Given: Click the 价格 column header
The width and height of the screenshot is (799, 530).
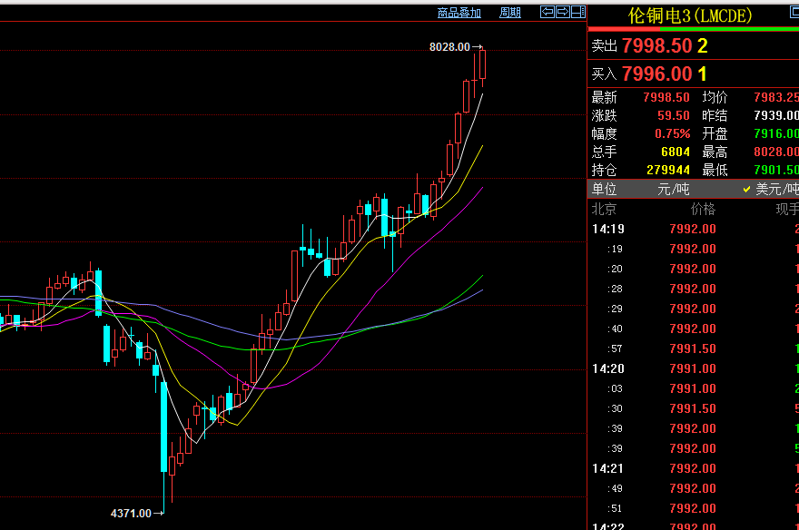Looking at the screenshot, I should [703, 209].
